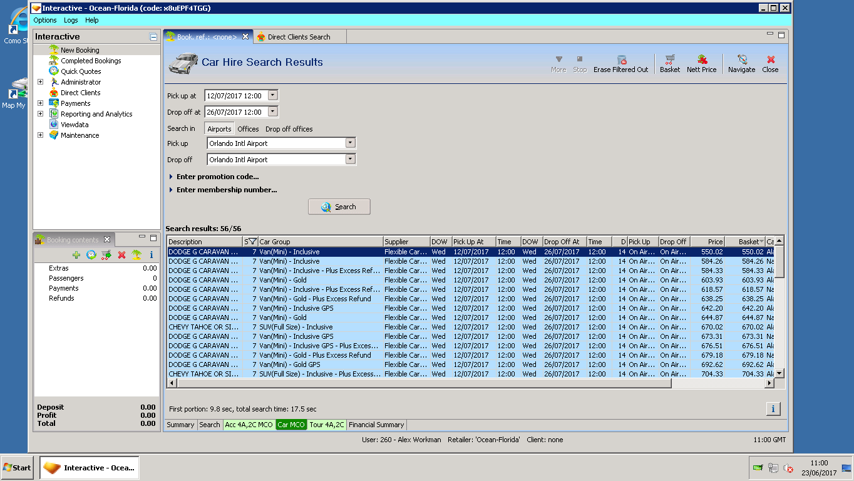This screenshot has height=481, width=854.
Task: Open the Drop off at date dropdown
Action: [272, 112]
